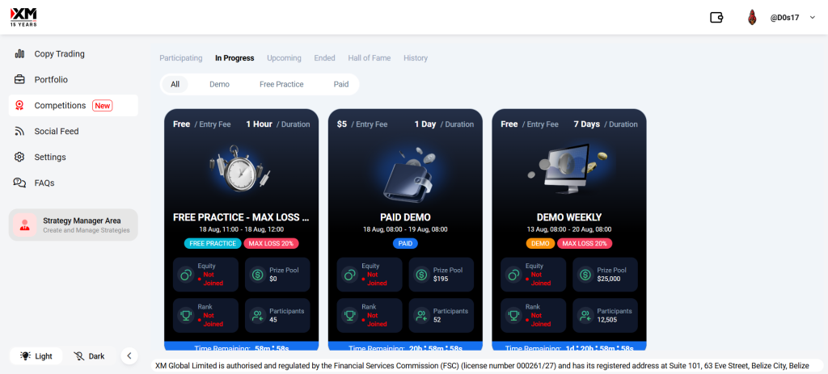828x374 pixels.
Task: Click Participants icon beside 45
Action: 257,316
